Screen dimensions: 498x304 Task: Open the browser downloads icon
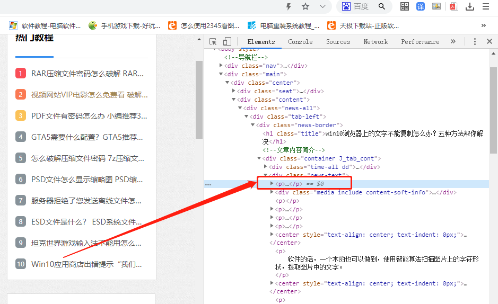[470, 6]
